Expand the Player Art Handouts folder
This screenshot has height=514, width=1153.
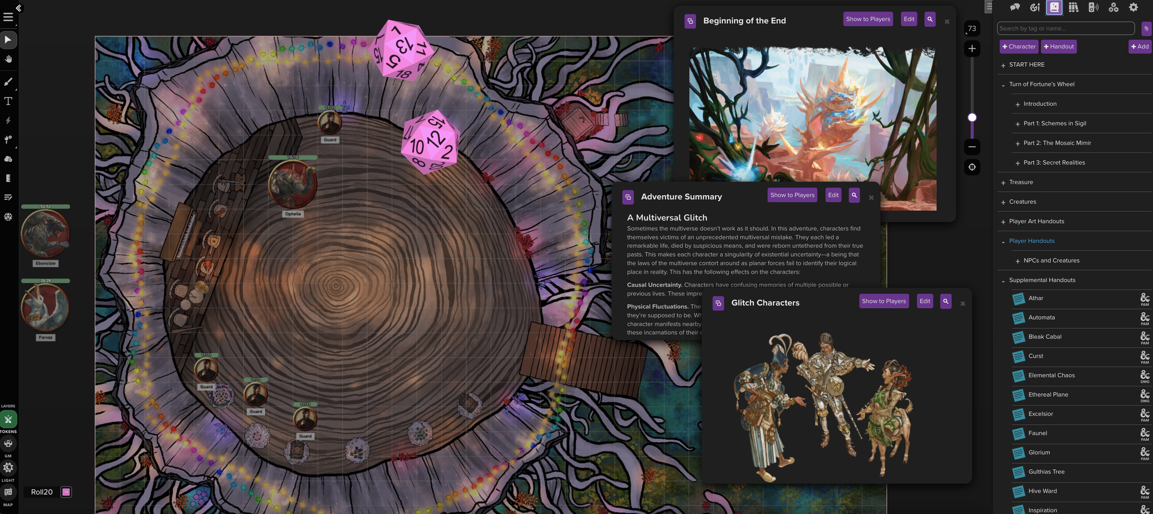(1004, 222)
